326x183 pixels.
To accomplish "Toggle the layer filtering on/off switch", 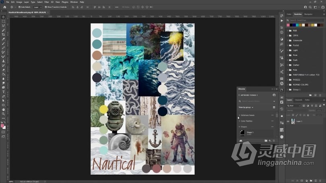I will click(324, 105).
